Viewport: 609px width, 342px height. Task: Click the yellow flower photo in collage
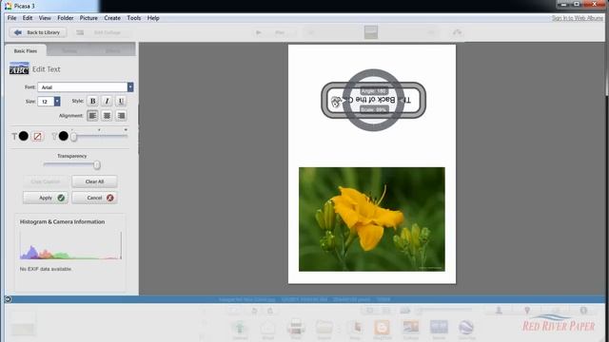click(x=372, y=219)
